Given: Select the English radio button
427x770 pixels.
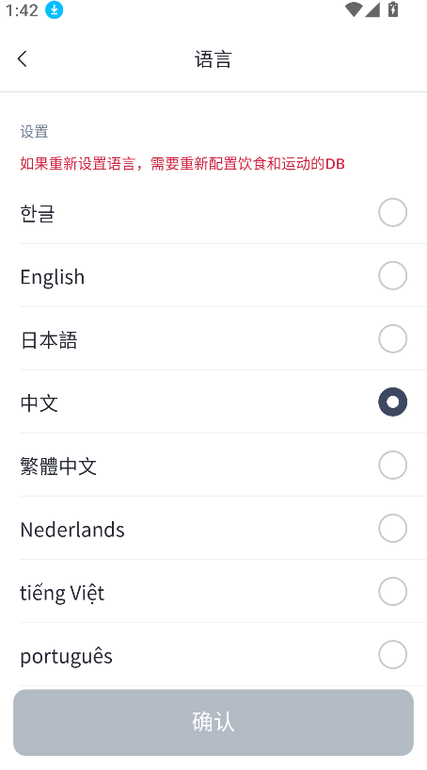Looking at the screenshot, I should coord(393,275).
